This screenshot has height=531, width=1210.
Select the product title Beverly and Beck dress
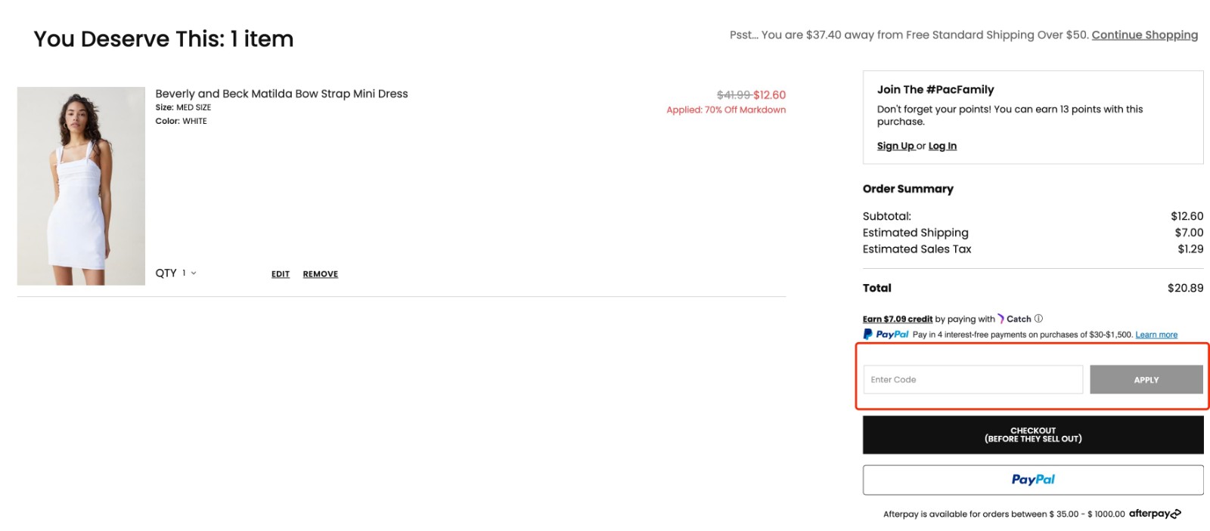click(281, 93)
